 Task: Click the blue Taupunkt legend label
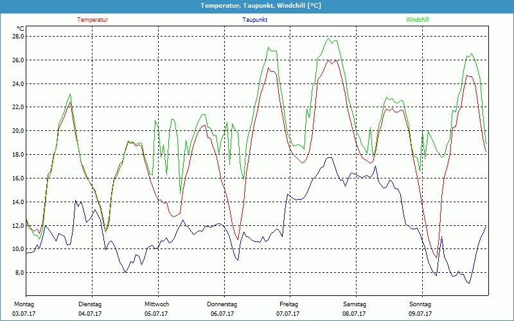(x=254, y=20)
